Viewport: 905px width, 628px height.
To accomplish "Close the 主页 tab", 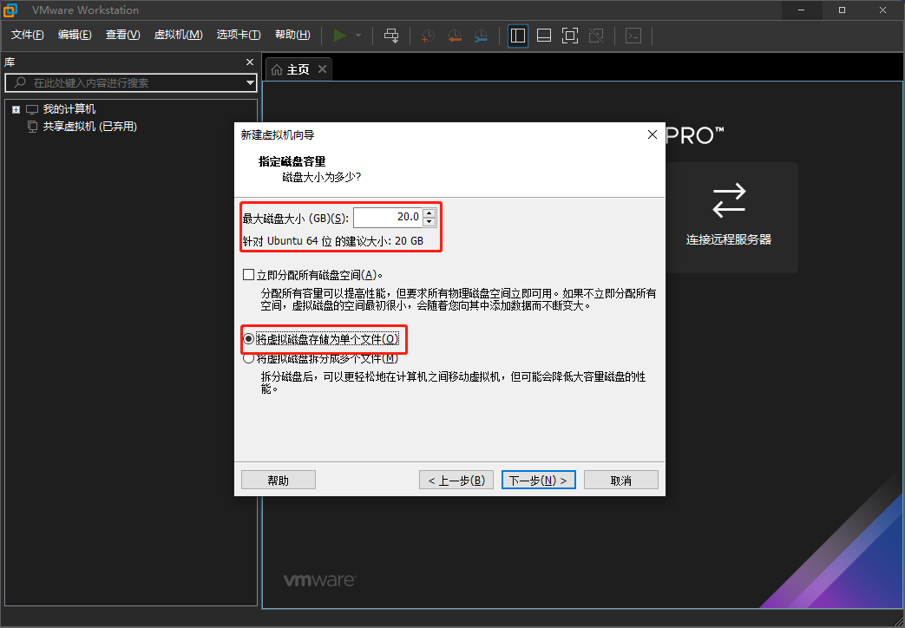I will 322,69.
